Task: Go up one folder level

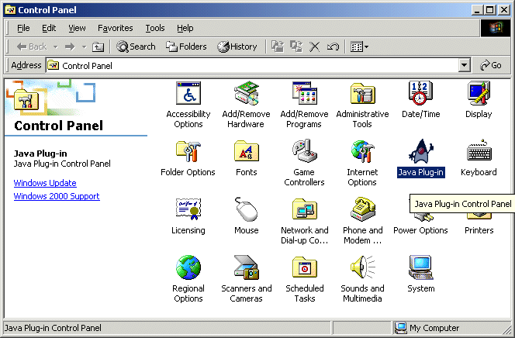Action: [x=98, y=47]
